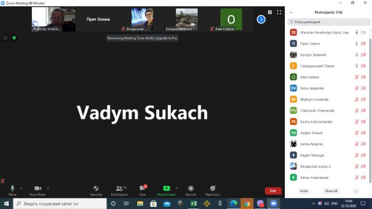
Task: Select Вадім Поліщук participant row
Action: click(x=328, y=155)
